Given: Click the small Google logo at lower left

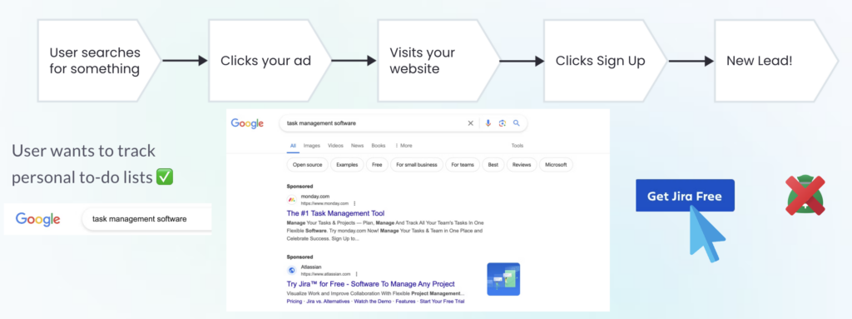Looking at the screenshot, I should coord(38,219).
